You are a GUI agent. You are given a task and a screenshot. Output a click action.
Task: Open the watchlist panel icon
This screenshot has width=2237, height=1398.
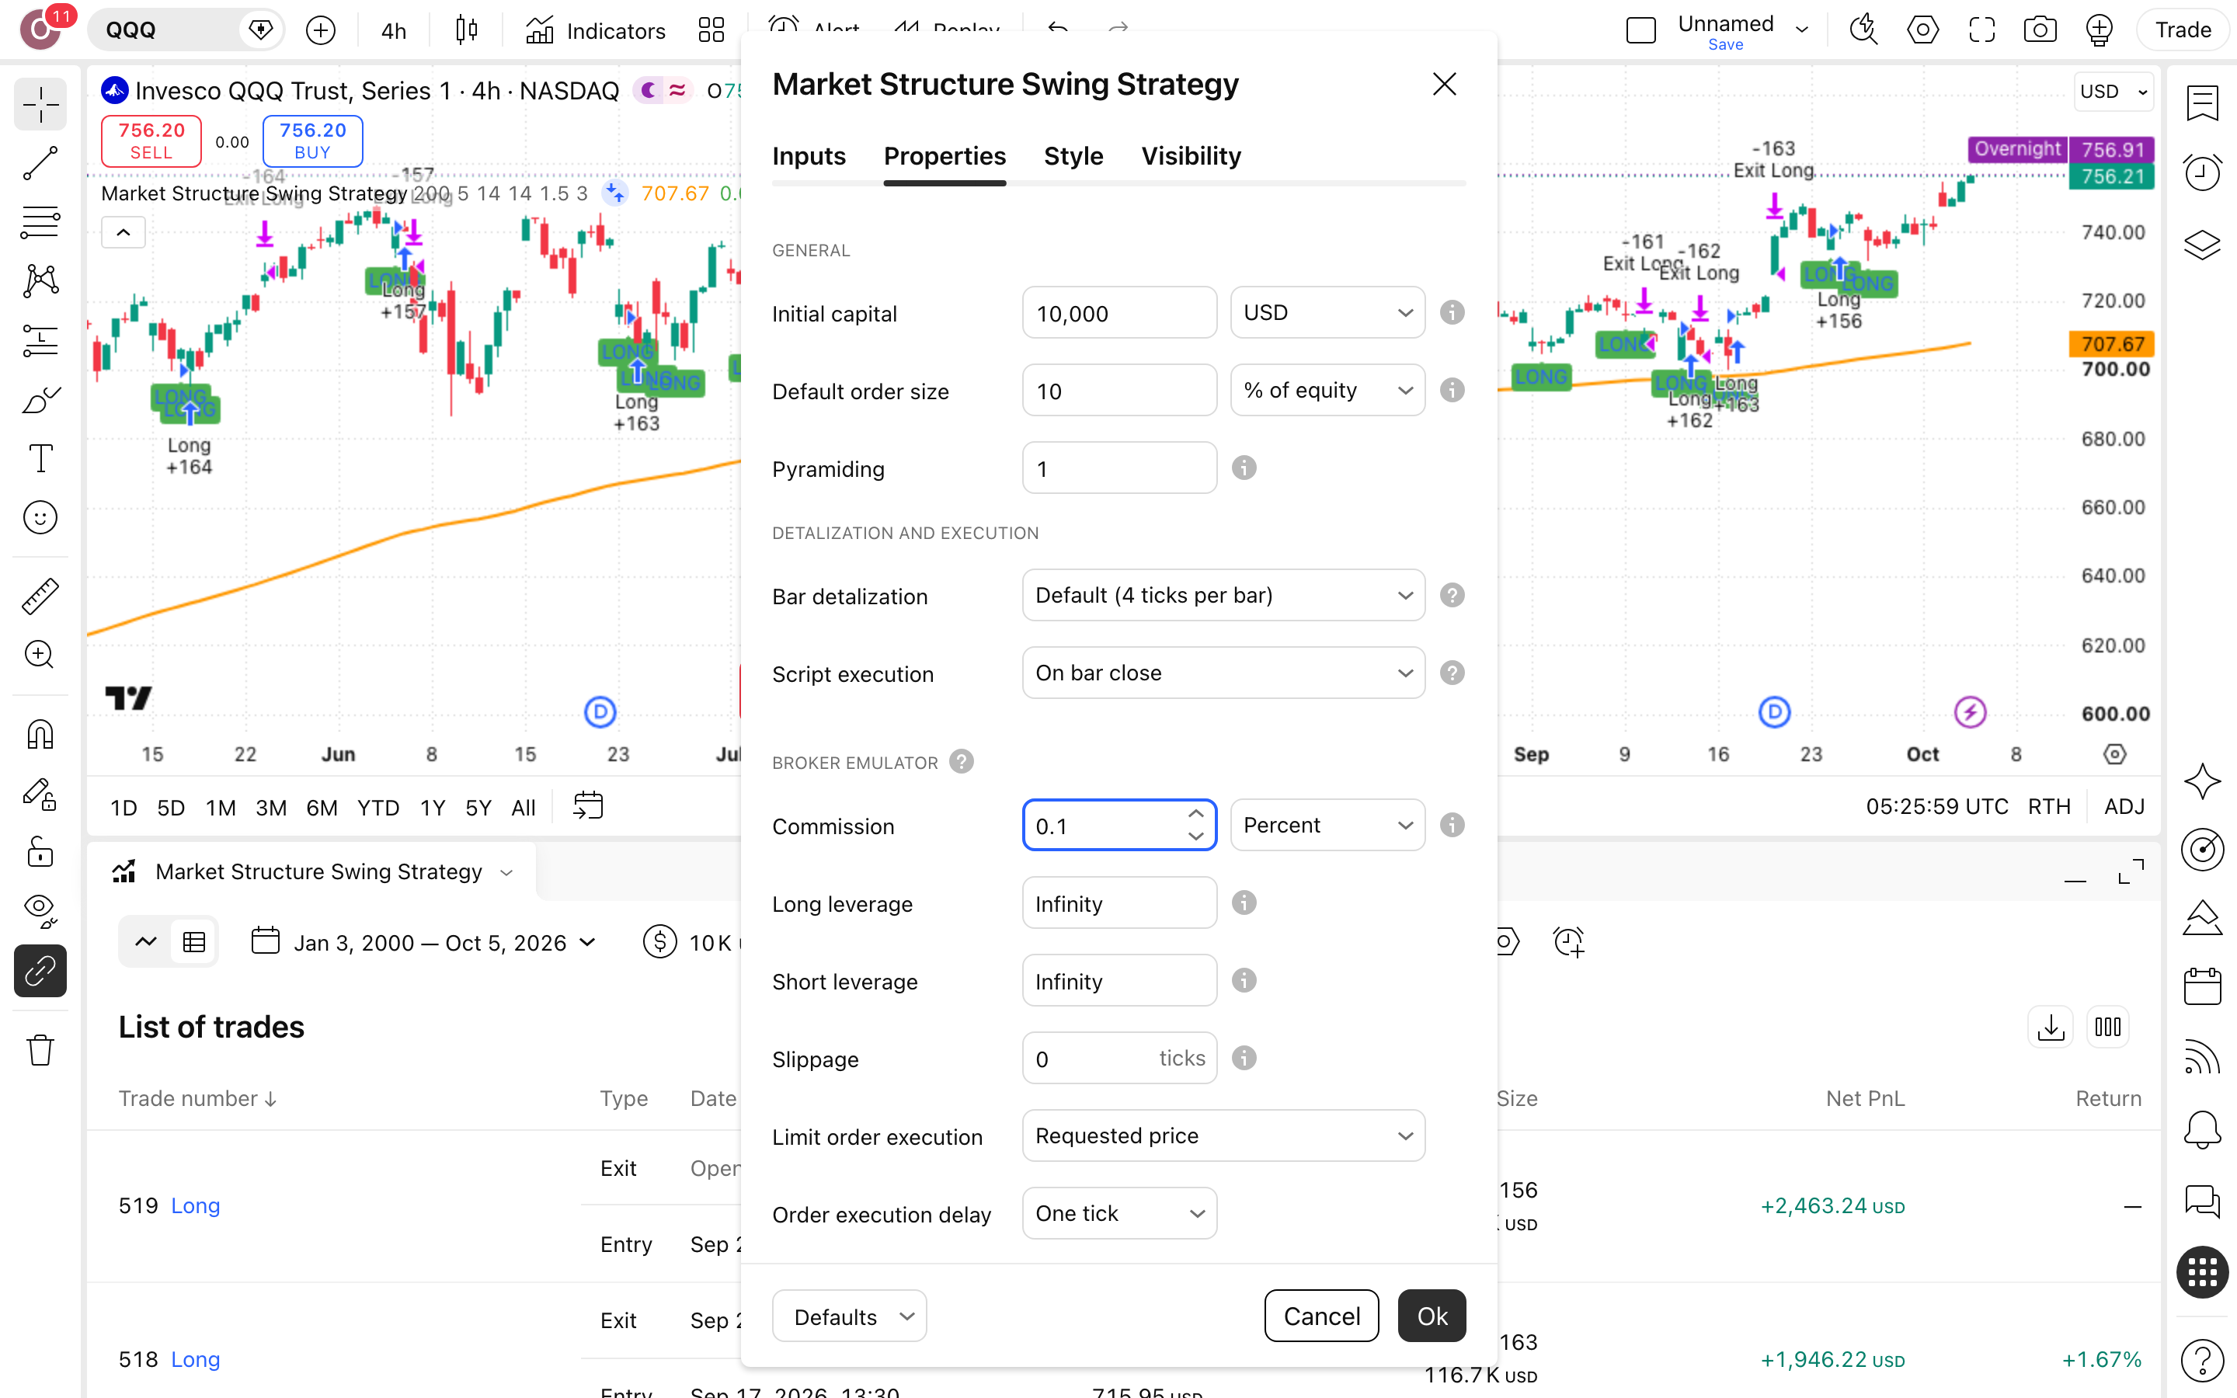(x=2203, y=103)
